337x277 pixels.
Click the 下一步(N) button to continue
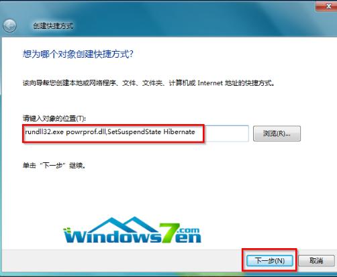point(270,260)
